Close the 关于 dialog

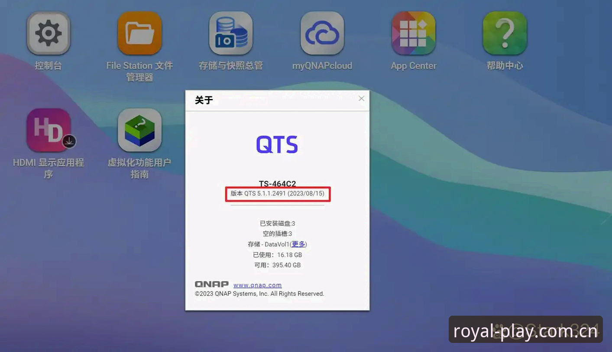point(361,99)
